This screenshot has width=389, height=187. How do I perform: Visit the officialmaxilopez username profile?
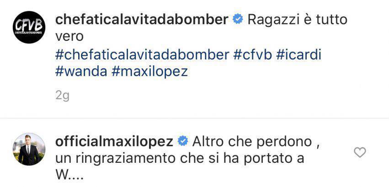point(114,142)
